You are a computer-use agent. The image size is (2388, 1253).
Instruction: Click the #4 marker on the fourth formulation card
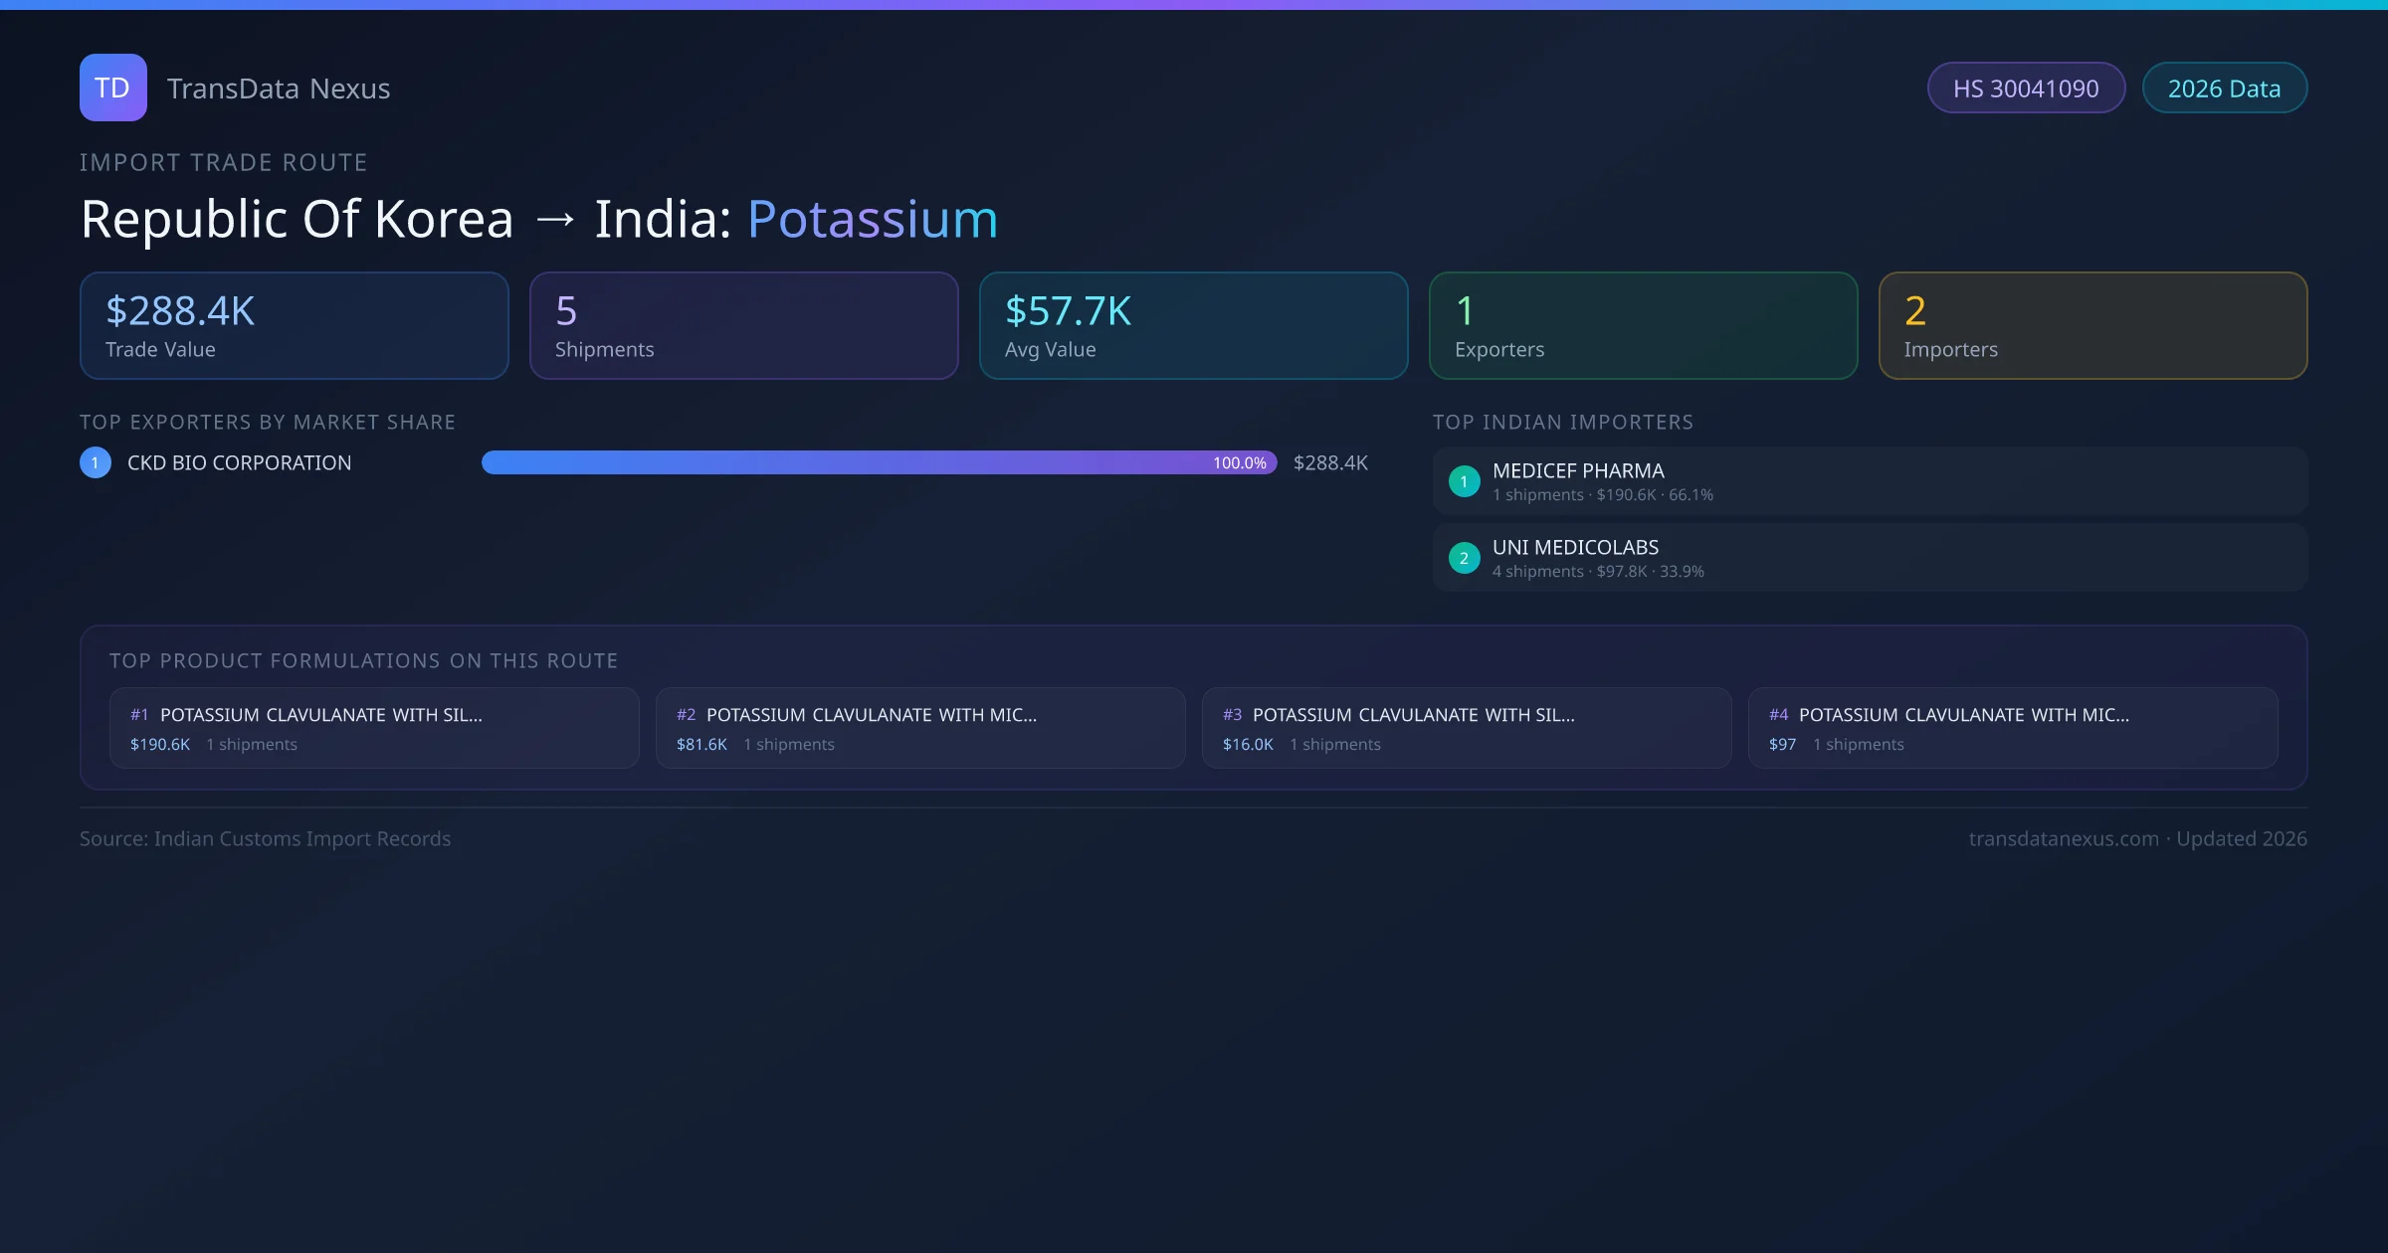(1779, 714)
